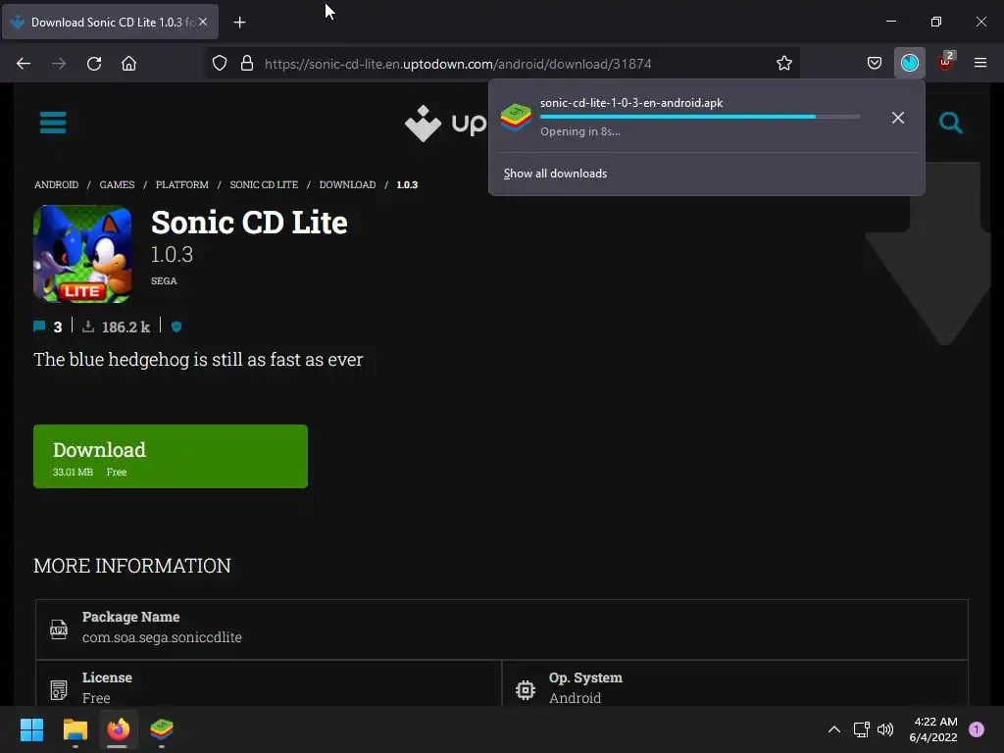Open the Firefox application menu

tap(980, 63)
